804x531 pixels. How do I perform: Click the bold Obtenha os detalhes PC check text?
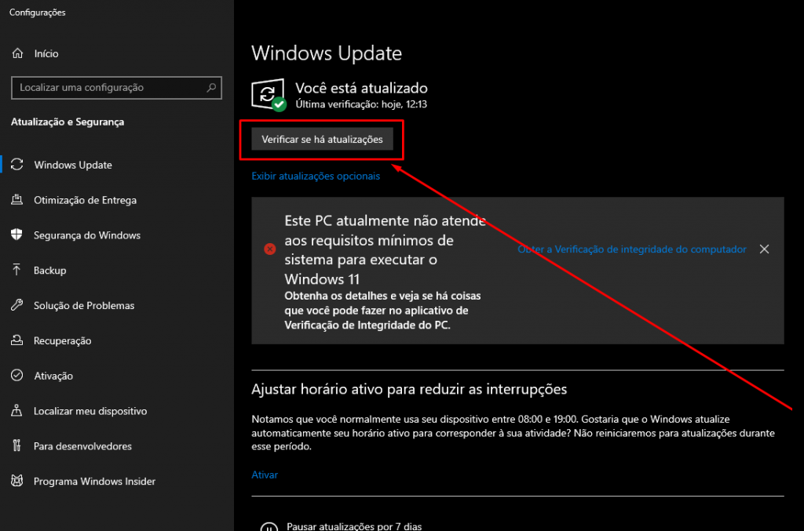(x=382, y=311)
